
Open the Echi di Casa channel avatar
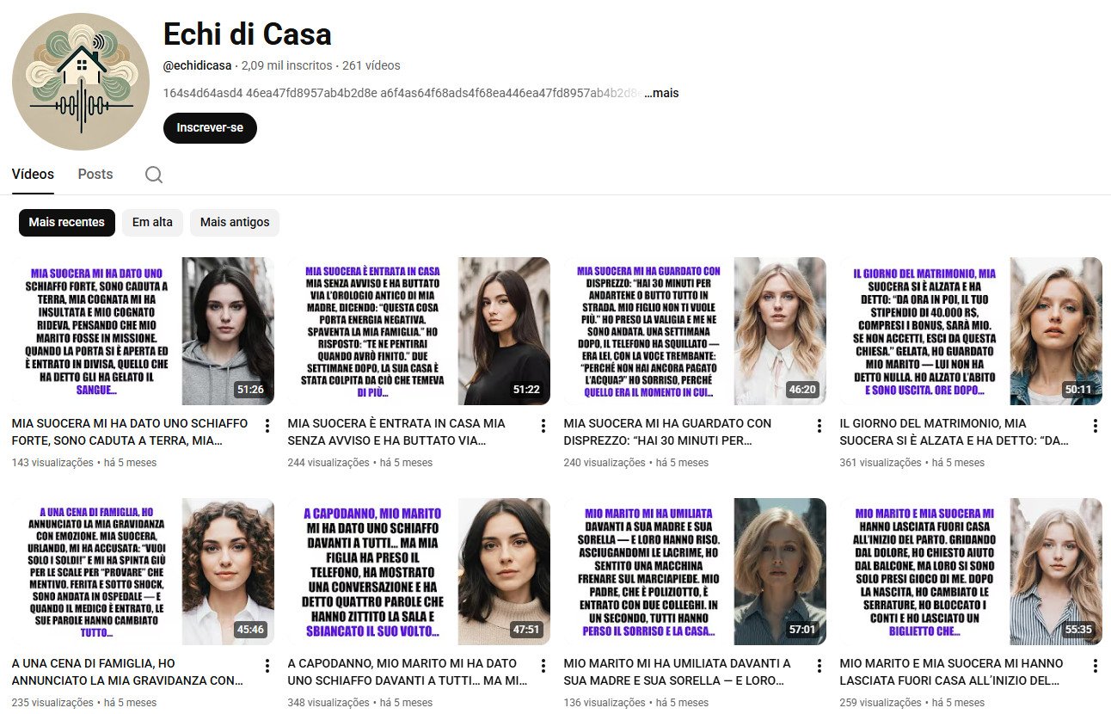(81, 82)
